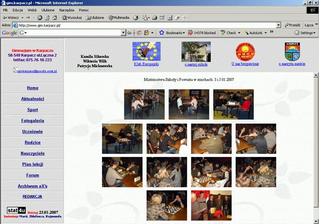
Task: Click the Edit page icon in toolbar
Action: tap(162, 18)
